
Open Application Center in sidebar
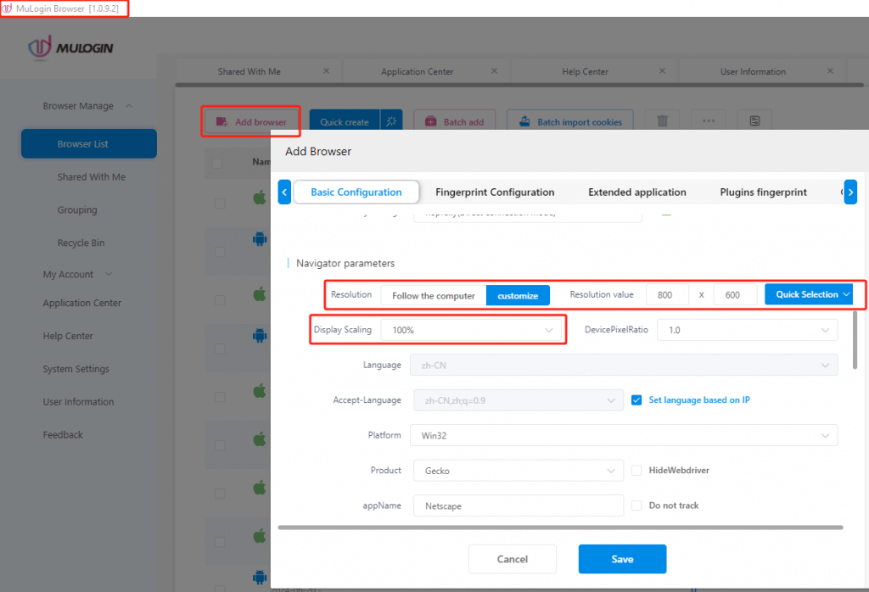[82, 303]
